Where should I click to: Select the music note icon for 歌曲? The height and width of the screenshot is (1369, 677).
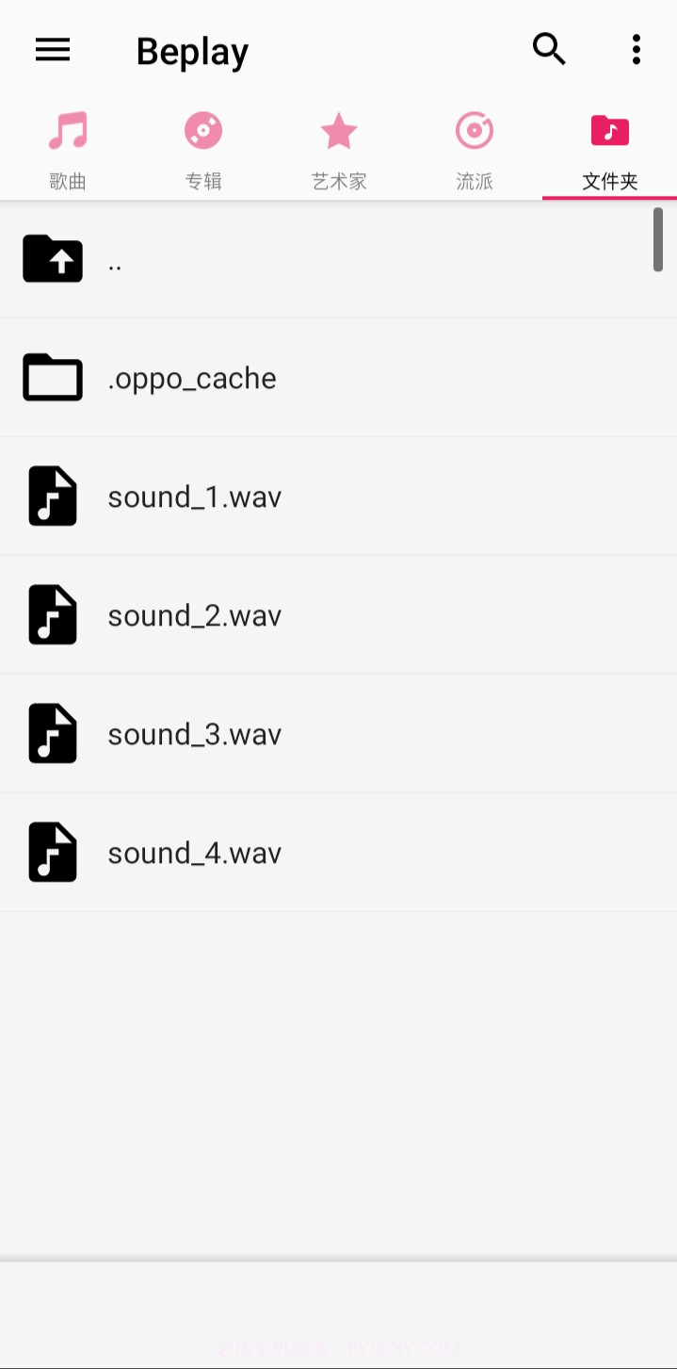67,130
